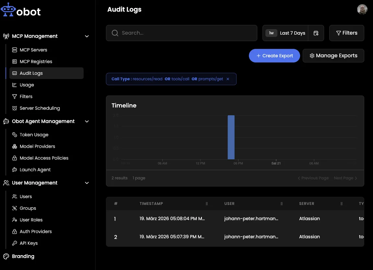The image size is (373, 270).
Task: Click the magnifier icon in the search bar
Action: tap(115, 33)
